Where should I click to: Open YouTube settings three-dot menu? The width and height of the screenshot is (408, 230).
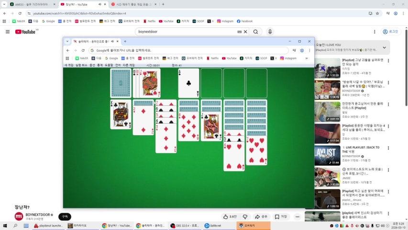click(x=375, y=32)
